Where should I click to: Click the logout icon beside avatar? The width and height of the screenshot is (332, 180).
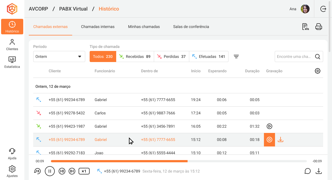(x=323, y=9)
